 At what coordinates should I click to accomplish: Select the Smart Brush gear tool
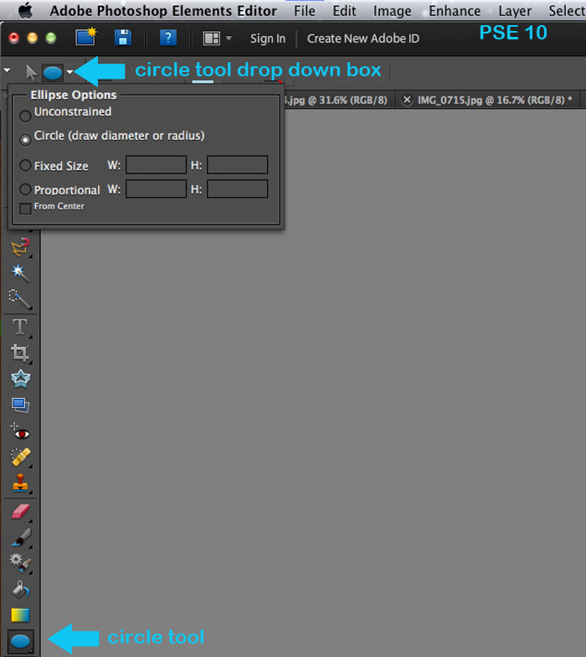[20, 563]
